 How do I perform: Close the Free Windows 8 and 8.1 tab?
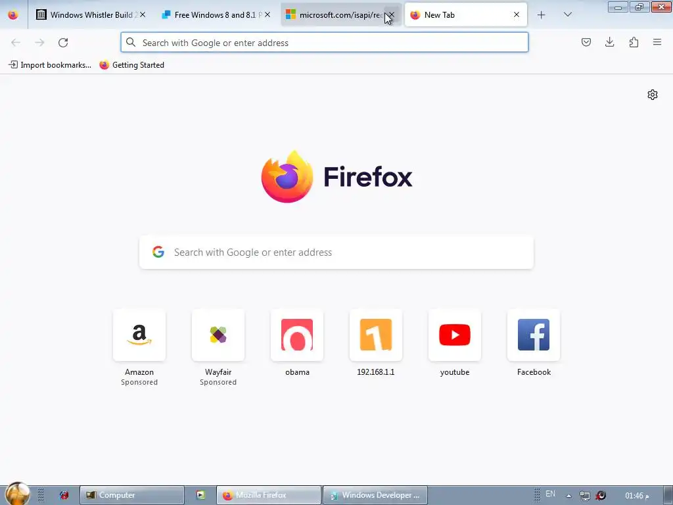(x=267, y=14)
